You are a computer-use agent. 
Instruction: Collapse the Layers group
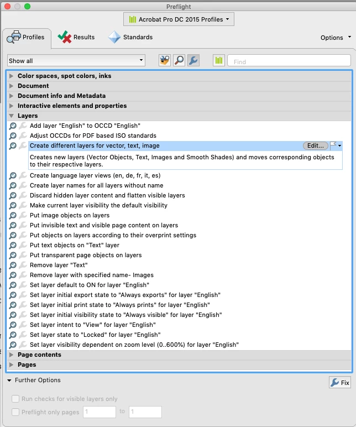pos(11,116)
